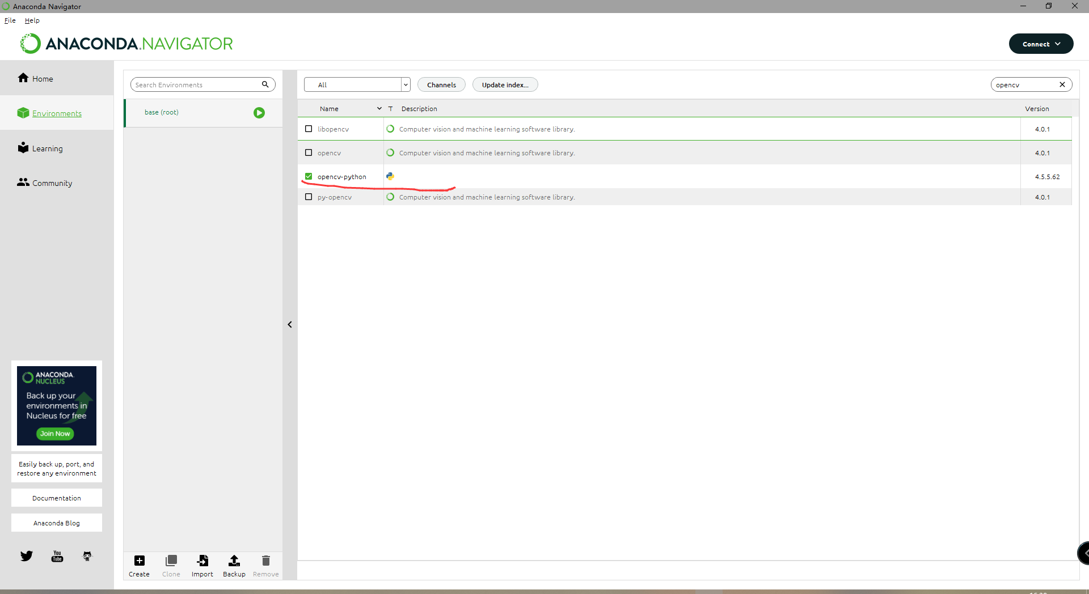Viewport: 1089px width, 594px height.
Task: Clear the opencv package search
Action: pos(1062,84)
